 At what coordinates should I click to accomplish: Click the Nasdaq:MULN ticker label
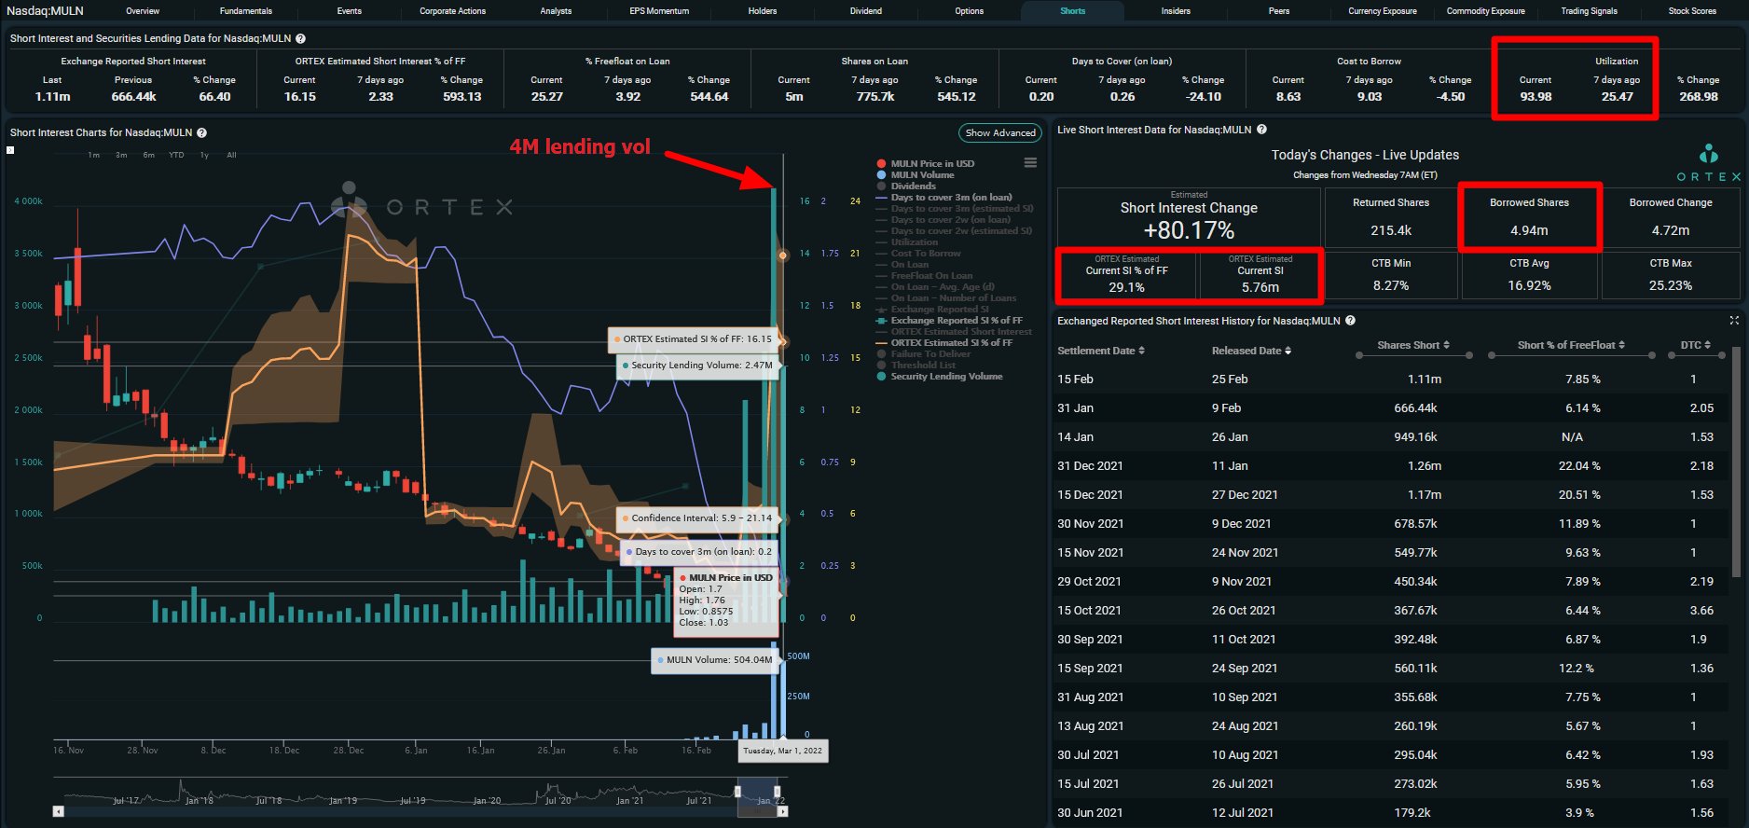click(x=45, y=11)
